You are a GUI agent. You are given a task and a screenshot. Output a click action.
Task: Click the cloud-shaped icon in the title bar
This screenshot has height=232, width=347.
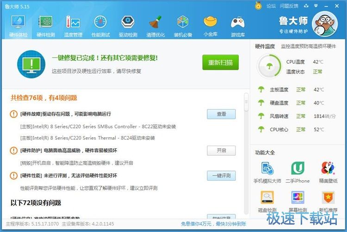coord(306,6)
